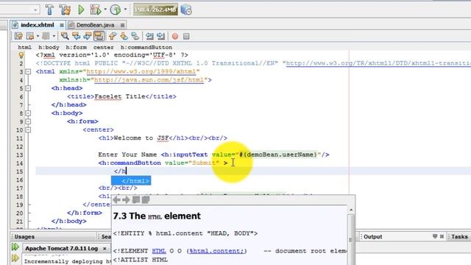Select center in the editor breadcrumb
This screenshot has width=471, height=265.
point(103,47)
